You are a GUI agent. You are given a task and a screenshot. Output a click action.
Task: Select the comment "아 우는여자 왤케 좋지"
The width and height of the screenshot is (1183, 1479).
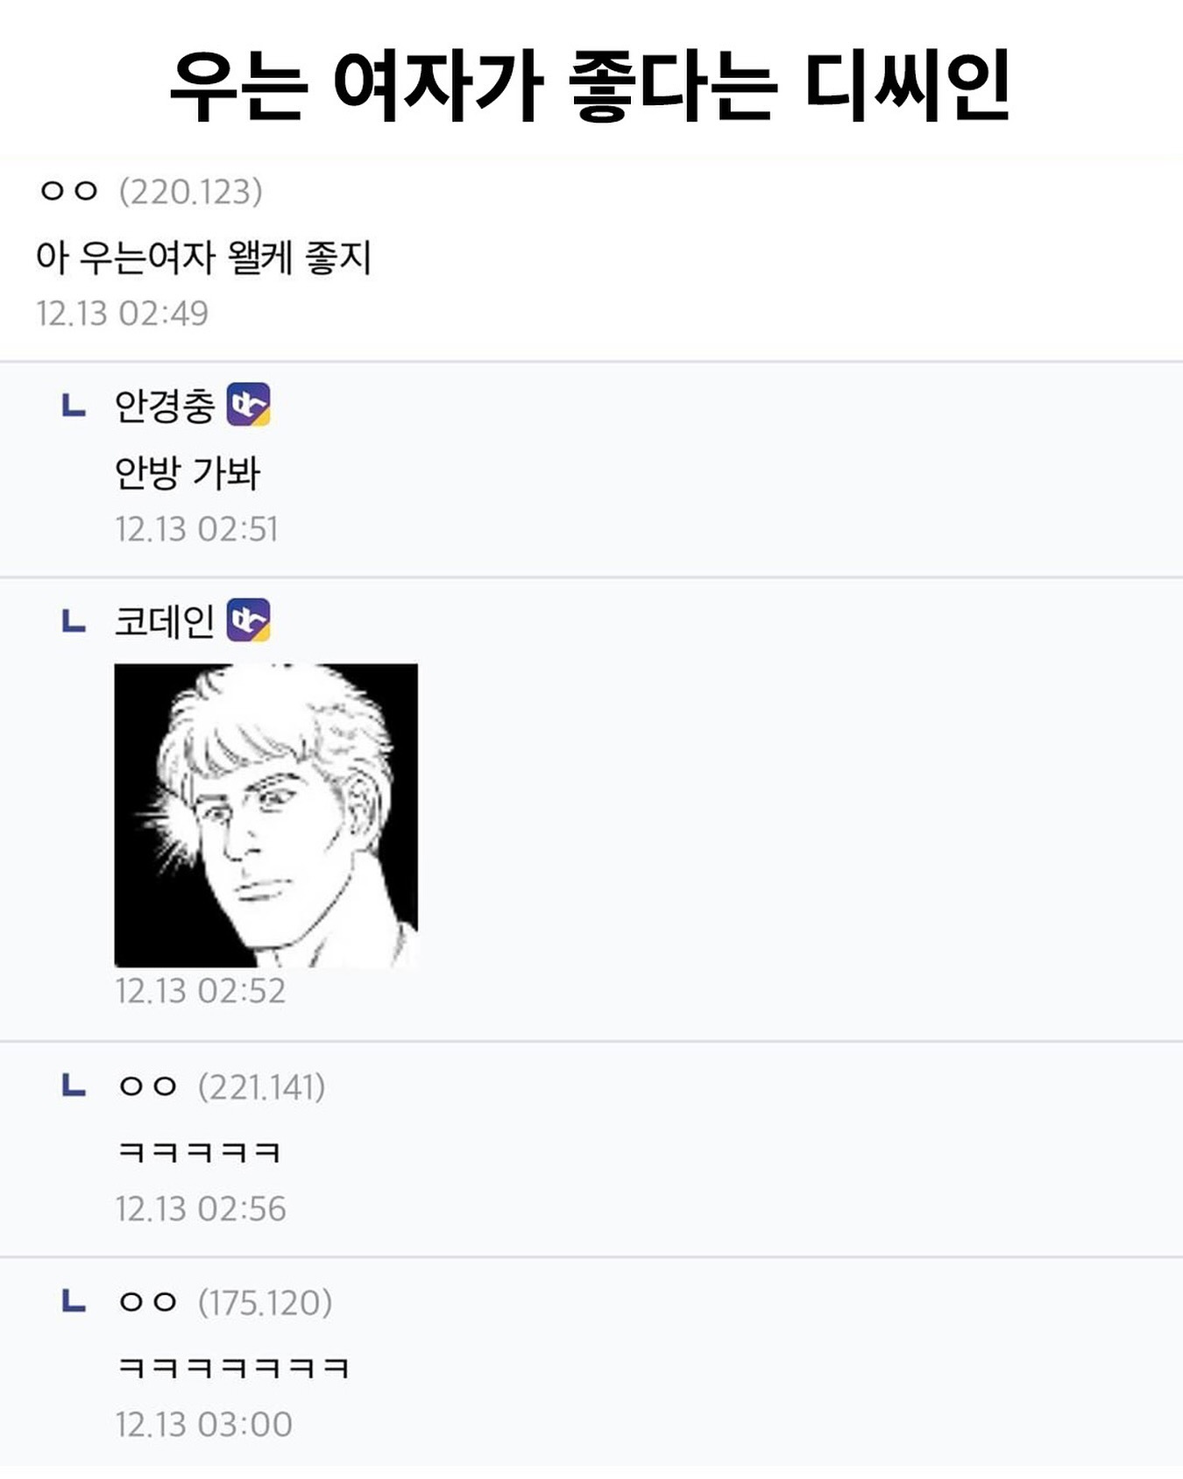(203, 258)
